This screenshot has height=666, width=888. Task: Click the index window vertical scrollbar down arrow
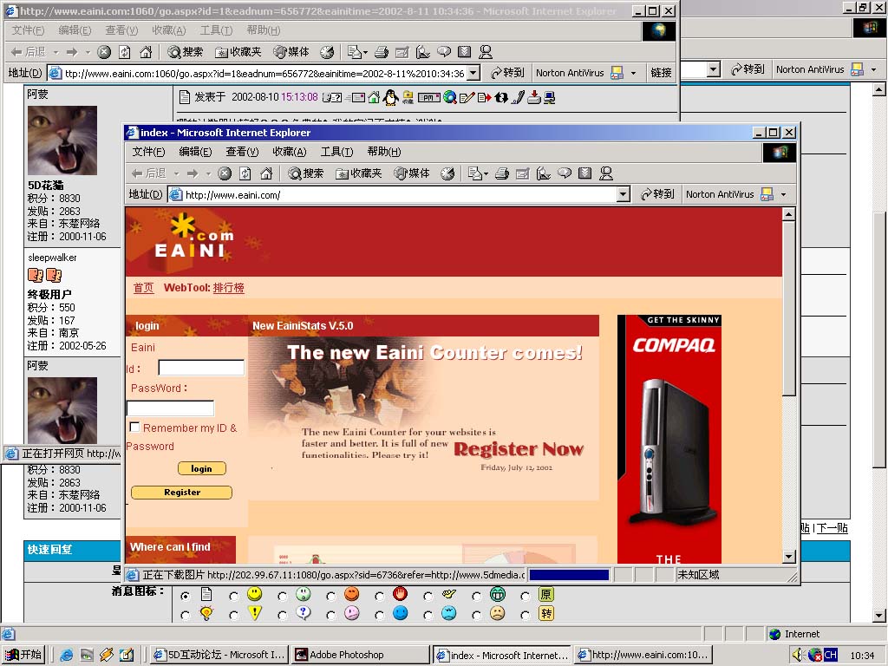pos(789,556)
